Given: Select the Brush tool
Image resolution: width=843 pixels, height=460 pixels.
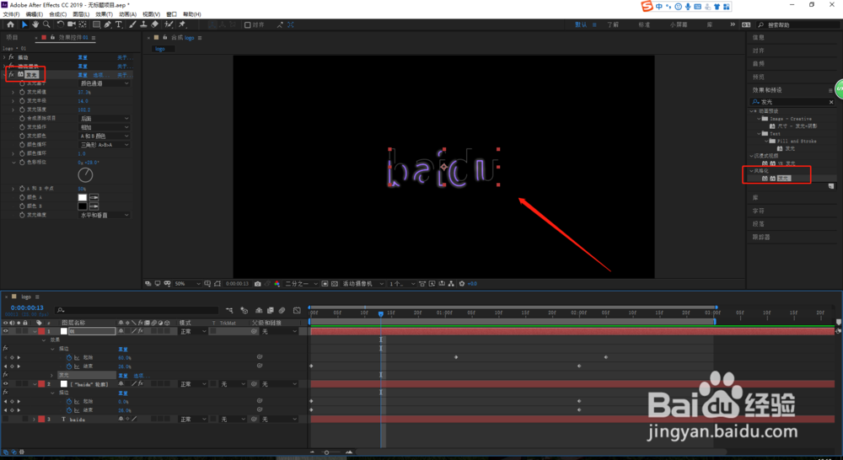Looking at the screenshot, I should 132,24.
